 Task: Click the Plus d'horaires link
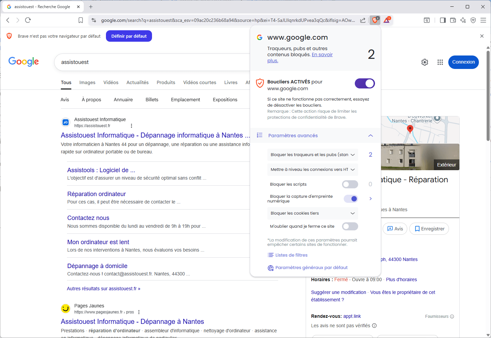click(x=401, y=279)
